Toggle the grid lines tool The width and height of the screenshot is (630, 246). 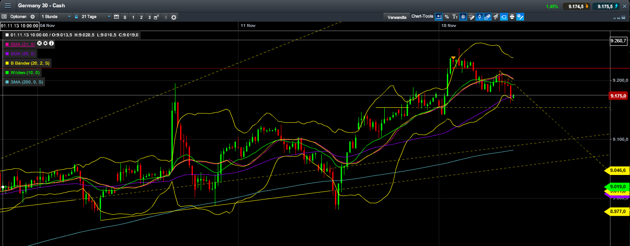point(463,17)
